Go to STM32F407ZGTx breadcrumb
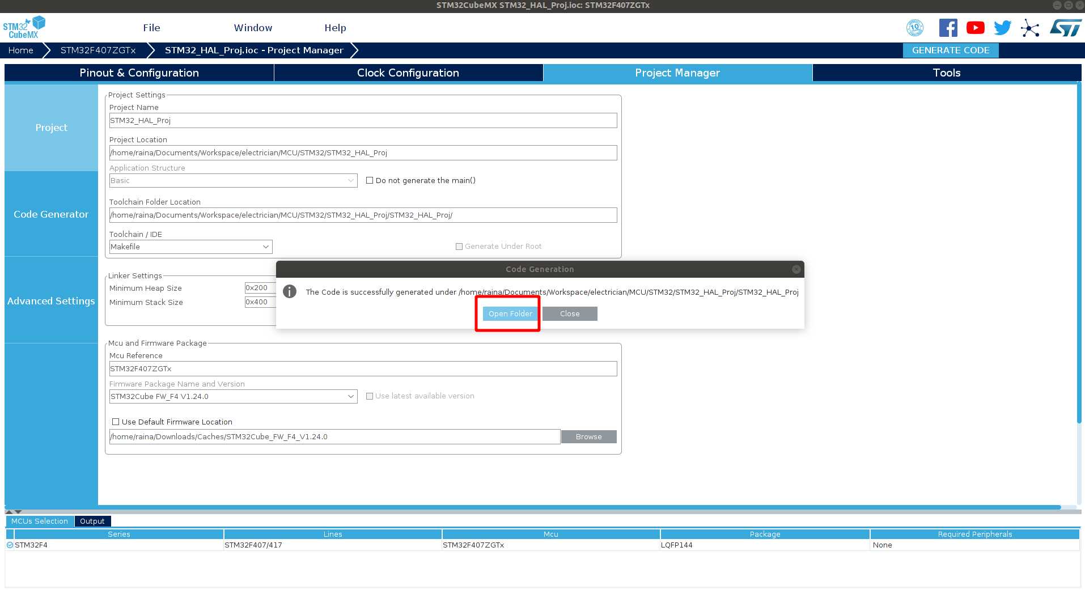 (98, 50)
